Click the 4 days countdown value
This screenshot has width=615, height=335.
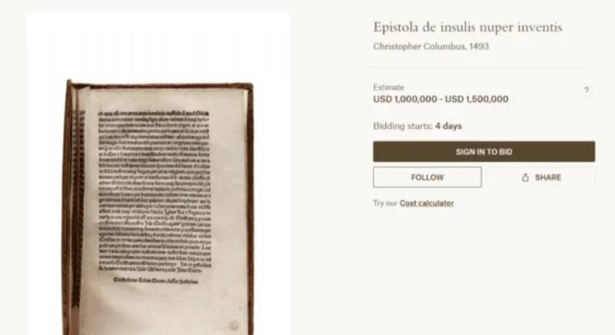[x=448, y=126]
